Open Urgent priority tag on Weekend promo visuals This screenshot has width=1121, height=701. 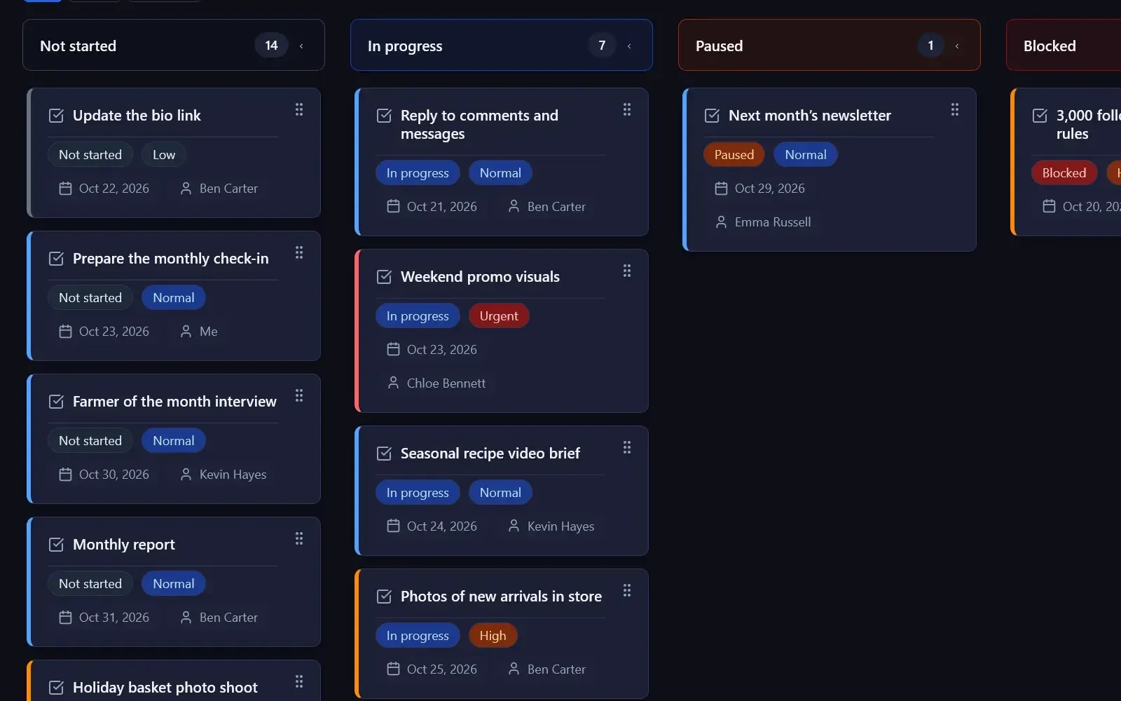coord(499,316)
